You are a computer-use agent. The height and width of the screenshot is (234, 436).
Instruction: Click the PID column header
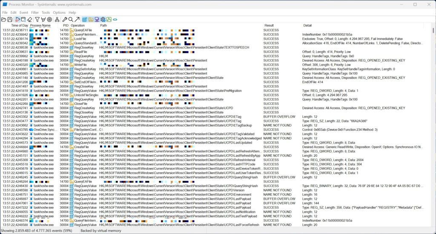pyautogui.click(x=66, y=25)
